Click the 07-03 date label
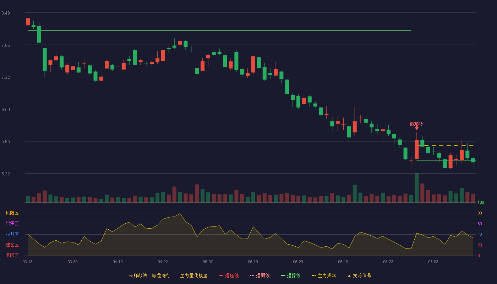This screenshot has width=497, height=284. coord(433,262)
